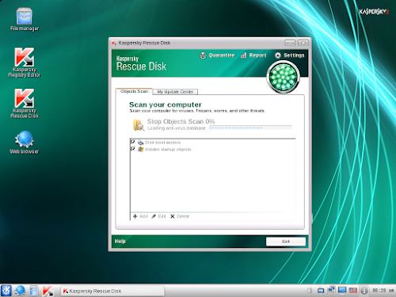Image resolution: width=396 pixels, height=297 pixels.
Task: Click the Kaspersky Rescue Disk taskbar entry
Action: tap(112, 291)
